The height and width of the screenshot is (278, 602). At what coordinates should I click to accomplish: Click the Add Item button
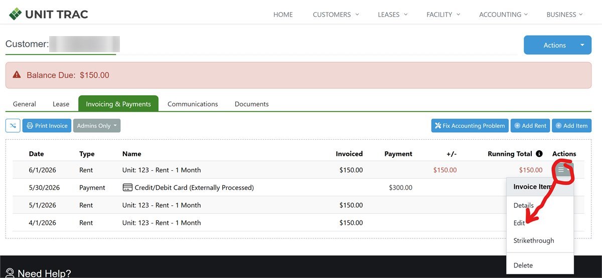[x=572, y=126]
